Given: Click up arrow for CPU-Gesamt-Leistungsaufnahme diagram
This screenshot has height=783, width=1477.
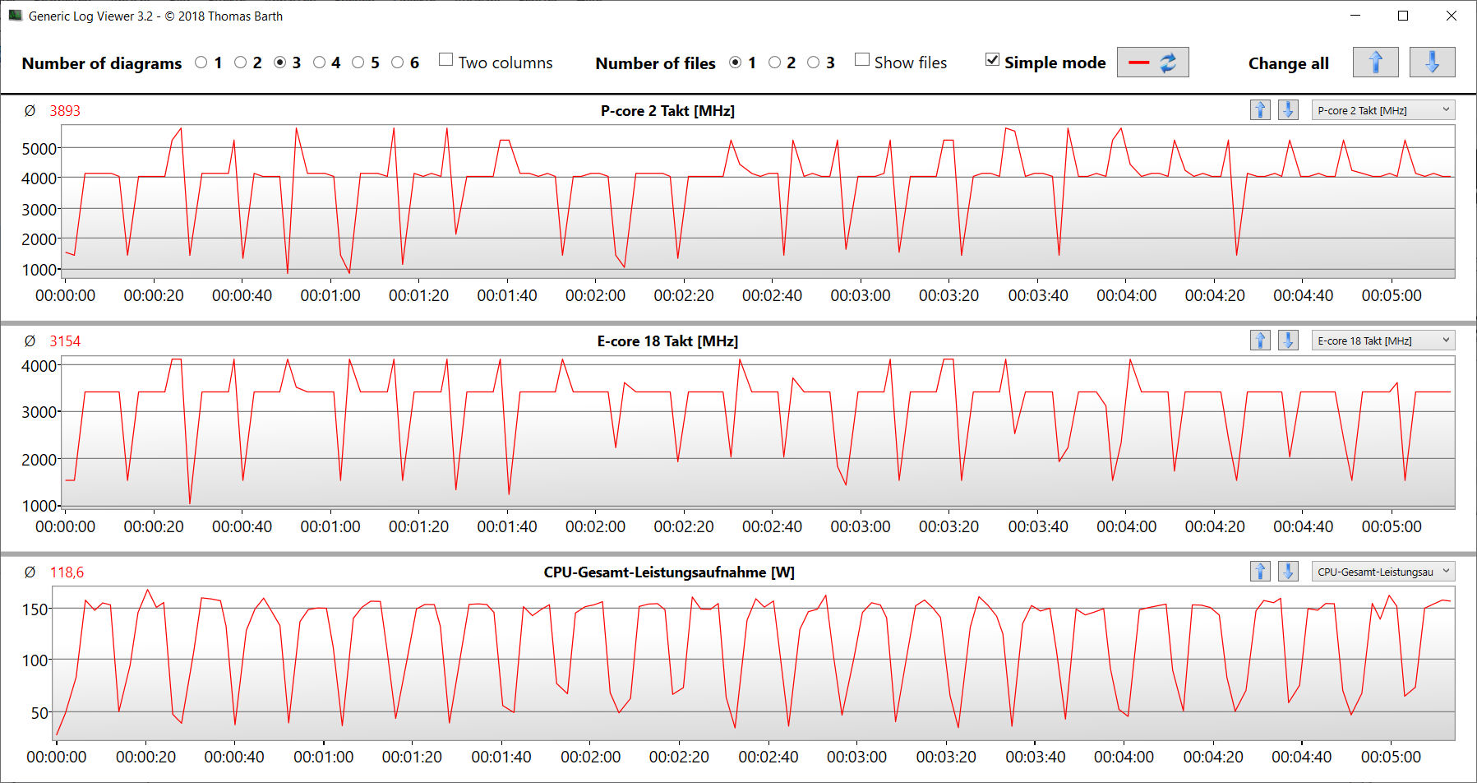Looking at the screenshot, I should [x=1260, y=572].
